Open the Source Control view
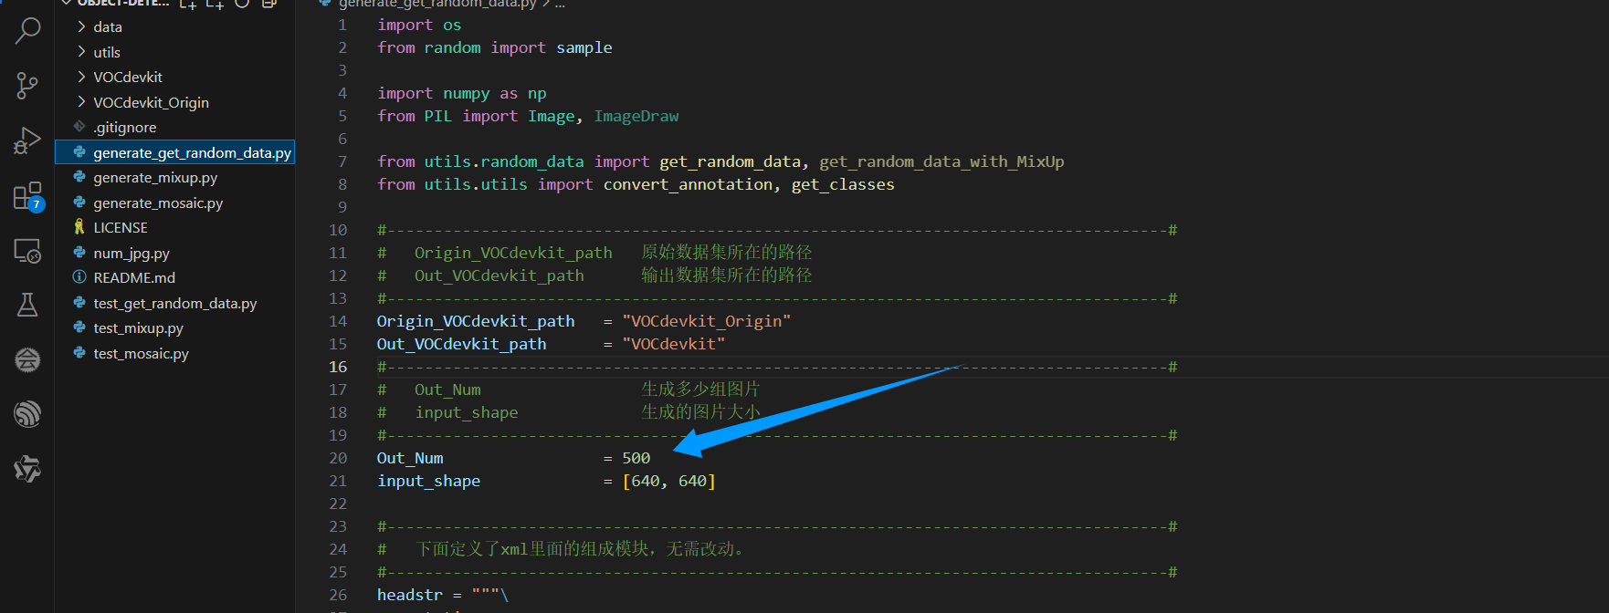This screenshot has height=613, width=1609. pyautogui.click(x=27, y=86)
